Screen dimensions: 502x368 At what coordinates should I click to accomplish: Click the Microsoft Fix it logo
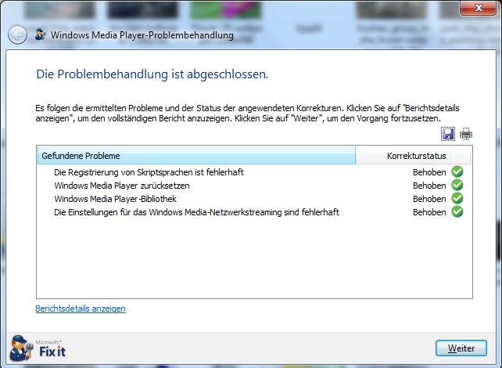(38, 348)
